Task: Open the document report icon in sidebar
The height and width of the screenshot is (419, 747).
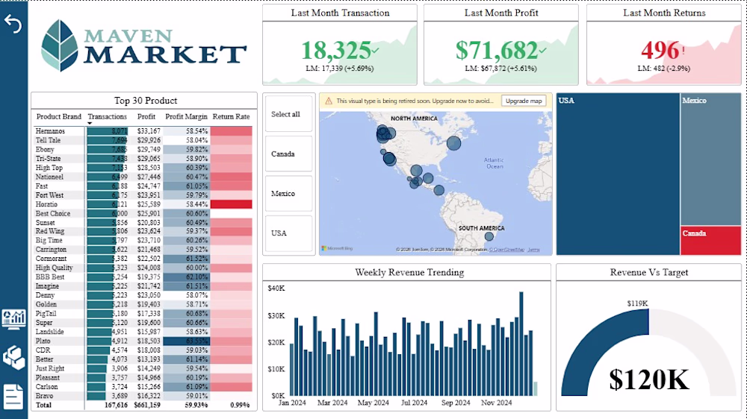Action: pos(13,397)
